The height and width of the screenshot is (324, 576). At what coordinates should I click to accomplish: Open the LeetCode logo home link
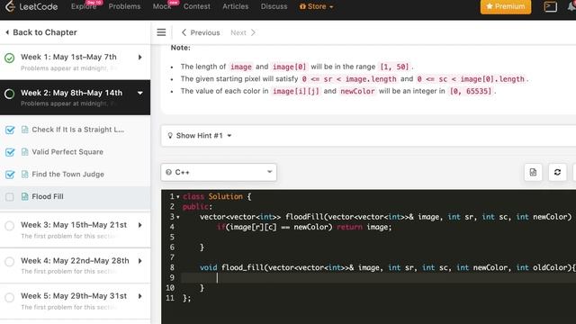click(31, 6)
